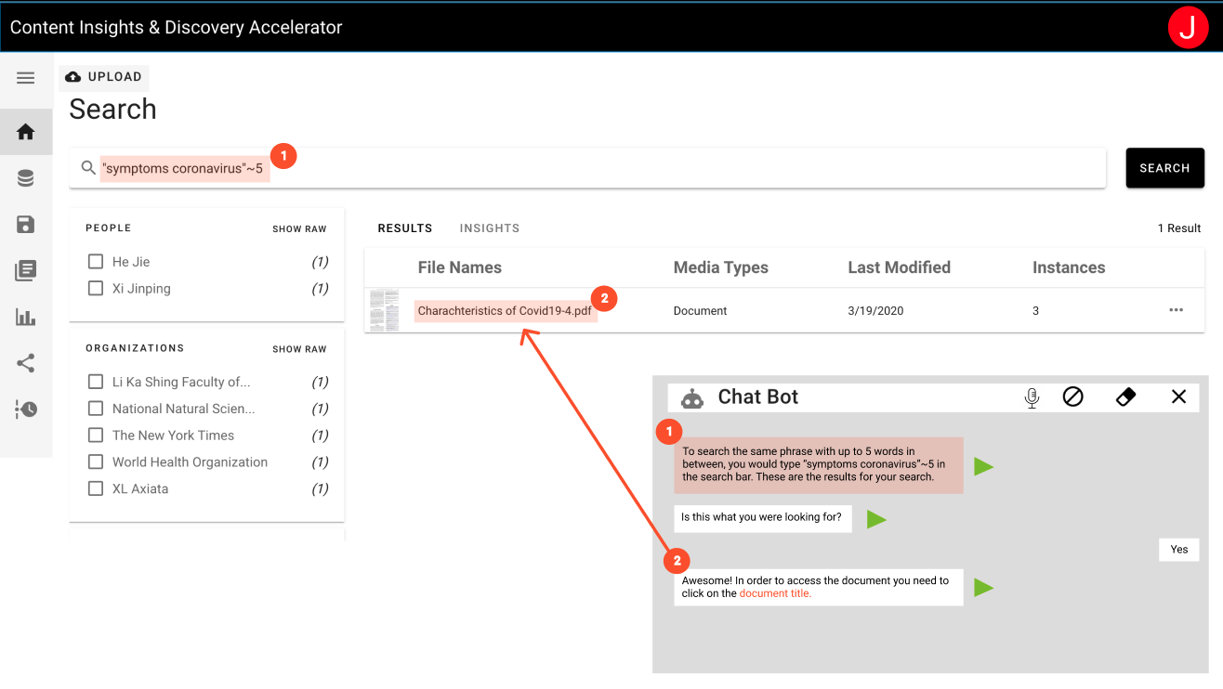Check the National Natural Scien... checkbox
Image resolution: width=1223 pixels, height=689 pixels.
95,409
